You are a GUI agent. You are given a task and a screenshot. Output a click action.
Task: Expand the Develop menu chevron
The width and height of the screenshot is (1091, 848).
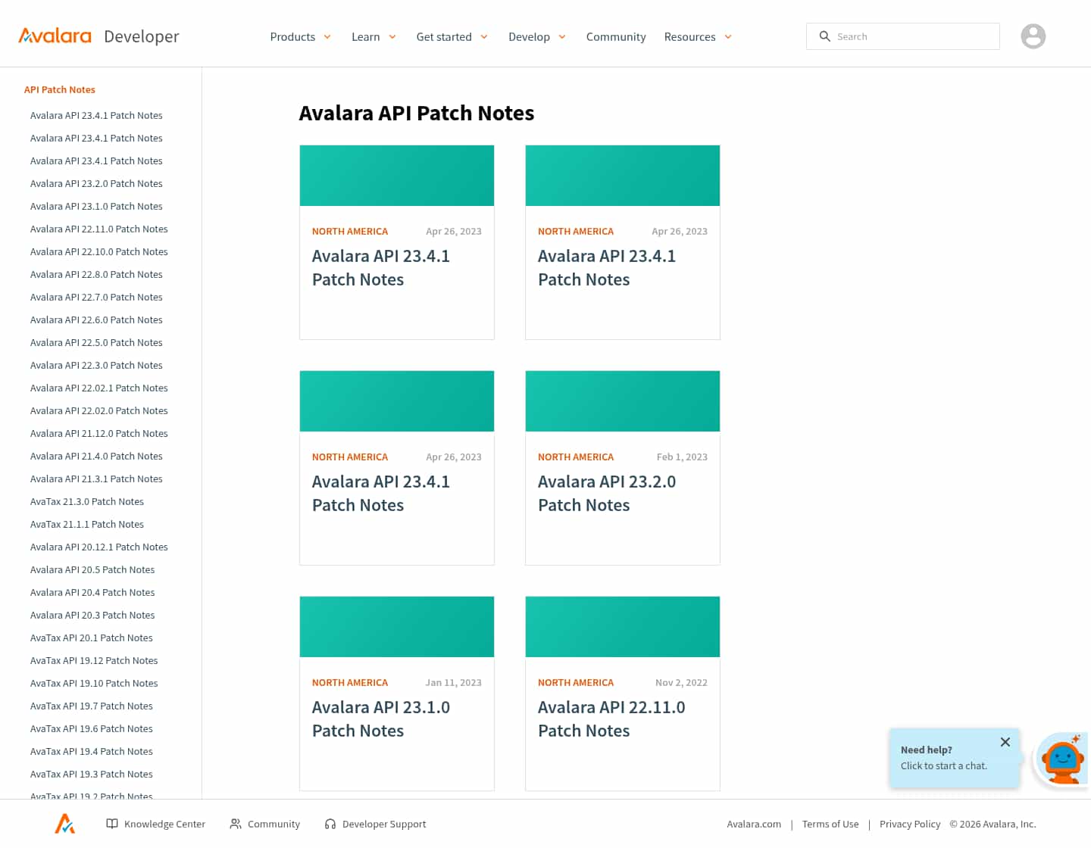pos(562,36)
